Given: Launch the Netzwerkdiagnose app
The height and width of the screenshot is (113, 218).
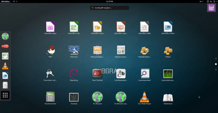Looking at the screenshot, I should pos(97,51).
